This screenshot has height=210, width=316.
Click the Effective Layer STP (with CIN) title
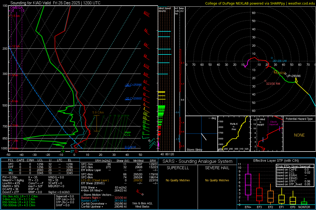pos(276,161)
